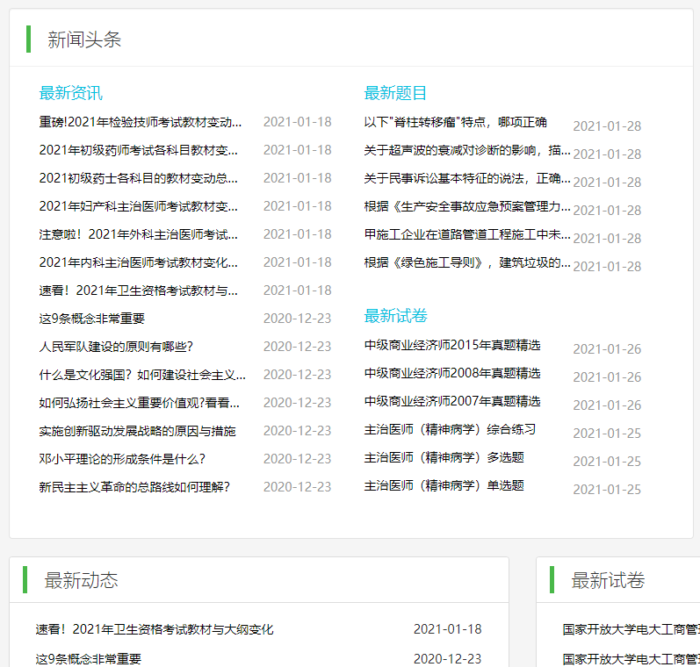Open 速看！2021年卫生资格考试教材与大纲变化 in 最新动态
The height and width of the screenshot is (667, 700).
pos(155,629)
